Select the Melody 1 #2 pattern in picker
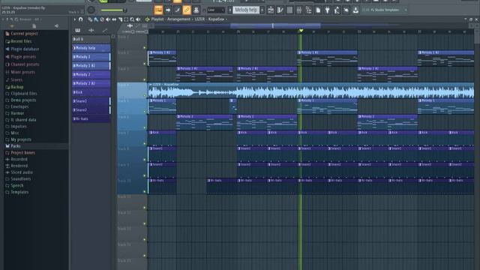This screenshot has width=480, height=270. click(x=91, y=65)
